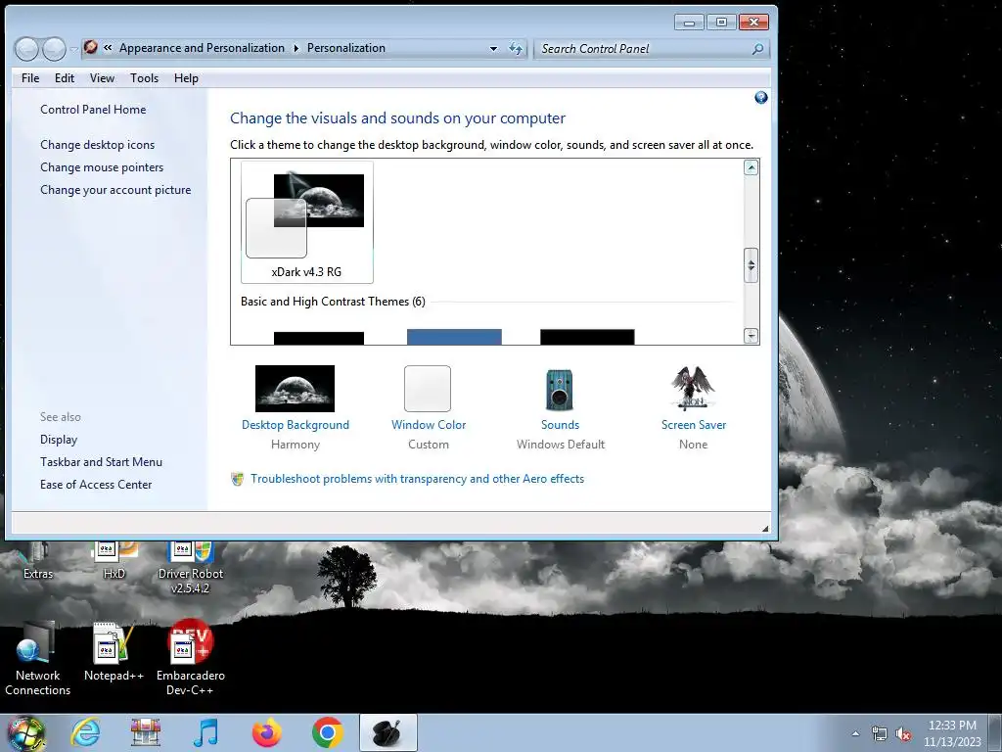Viewport: 1002px width, 752px height.
Task: Click Troubleshoot problems with transparency link
Action: (417, 479)
